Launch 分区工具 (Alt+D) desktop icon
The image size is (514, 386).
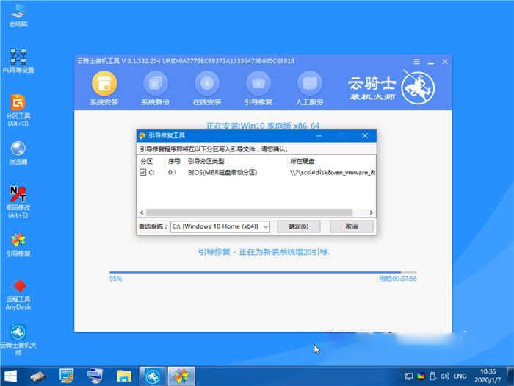click(x=18, y=110)
